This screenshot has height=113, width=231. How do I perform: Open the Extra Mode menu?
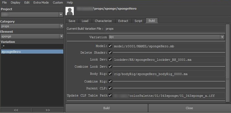point(41,2)
